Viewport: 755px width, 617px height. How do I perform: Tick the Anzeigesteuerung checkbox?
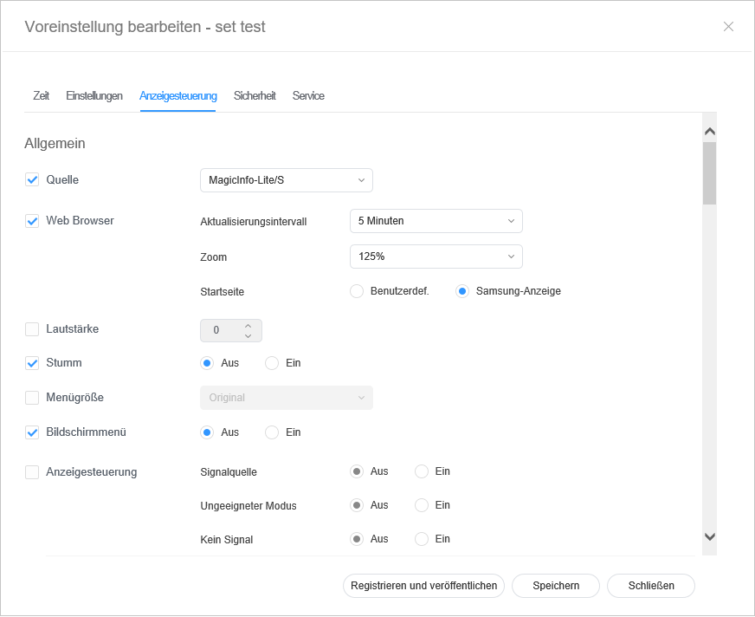(x=32, y=472)
